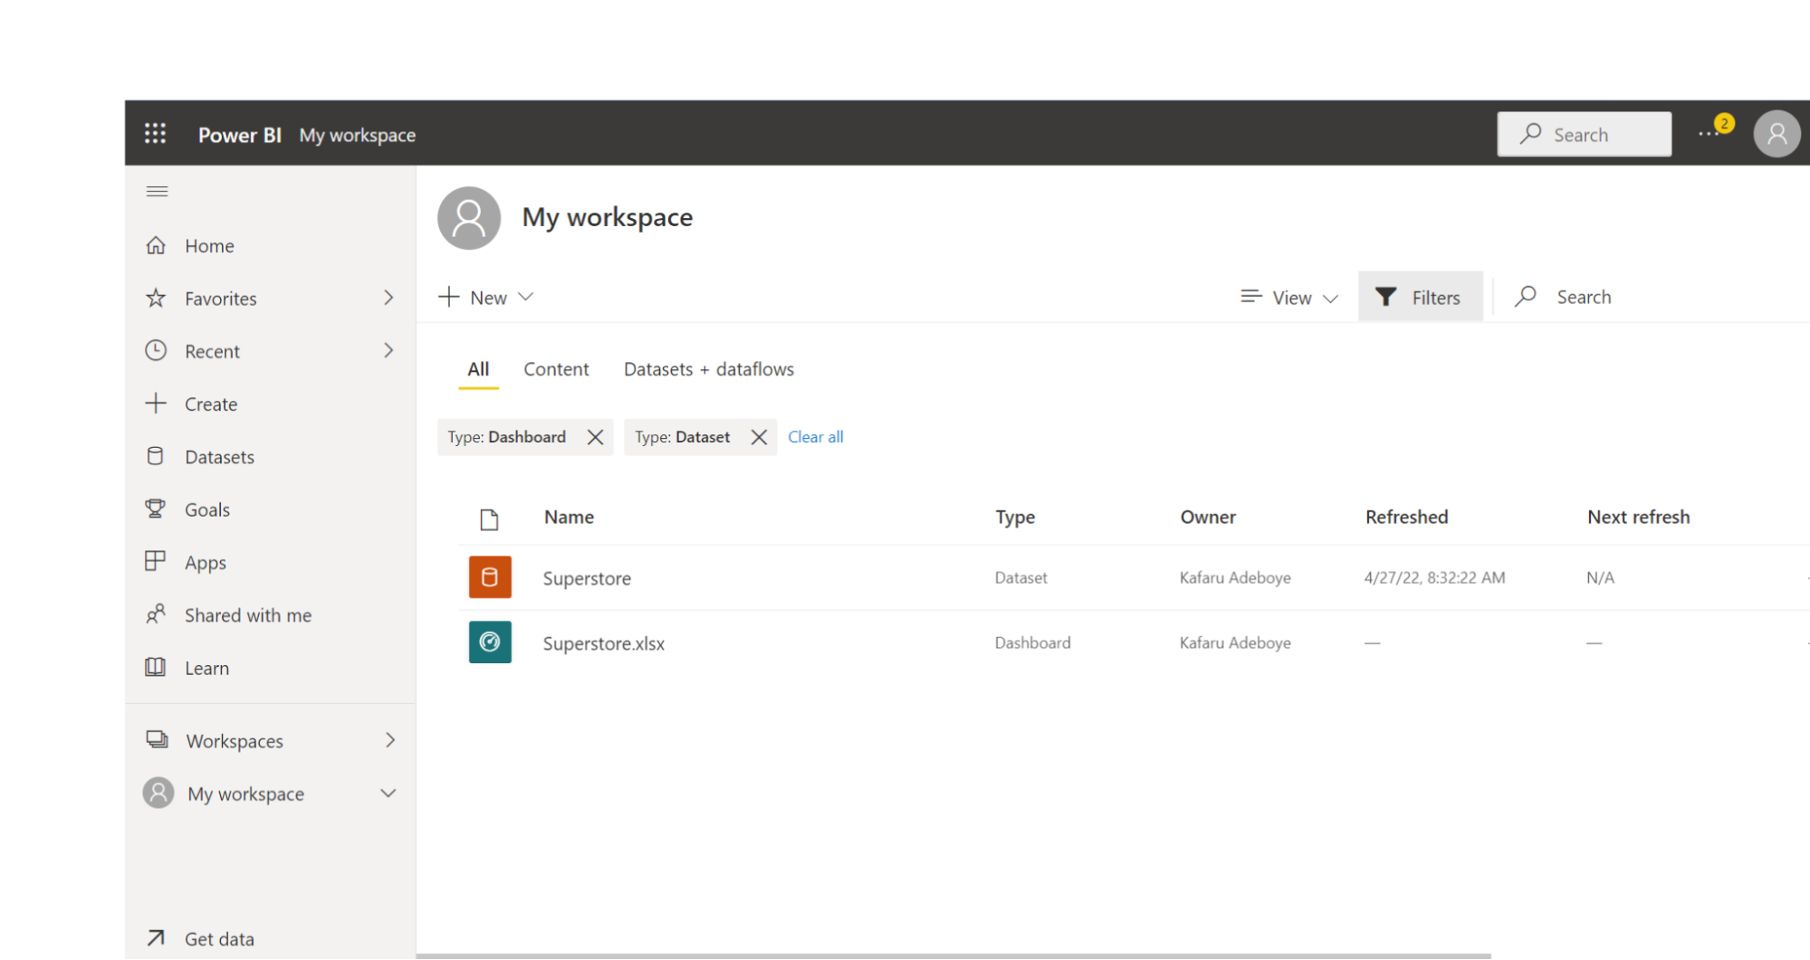Screen dimensions: 1810x960
Task: Click the 4/27/22, 8:32:22 AM refreshed cell
Action: [1434, 577]
